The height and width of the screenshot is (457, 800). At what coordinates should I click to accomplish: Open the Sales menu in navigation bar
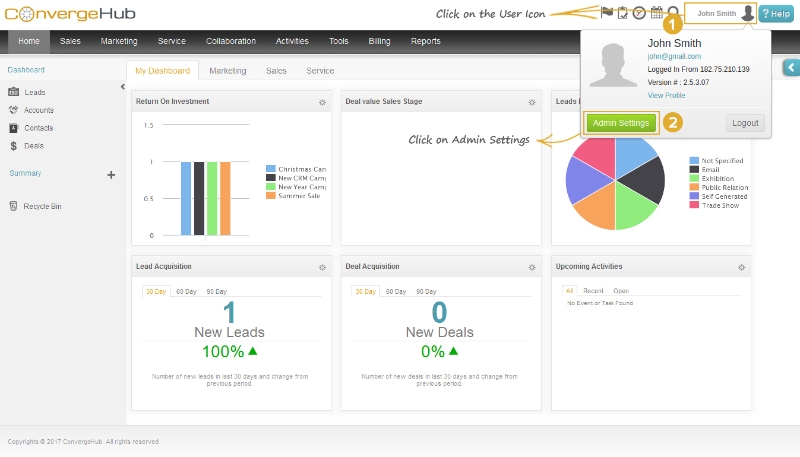[70, 41]
